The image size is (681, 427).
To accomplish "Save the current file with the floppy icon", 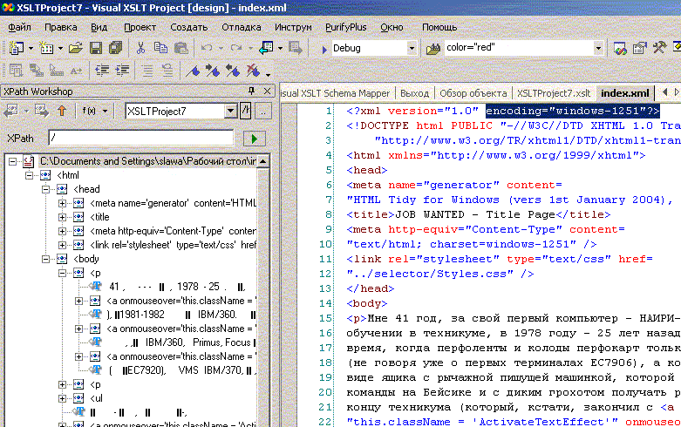I will click(96, 48).
